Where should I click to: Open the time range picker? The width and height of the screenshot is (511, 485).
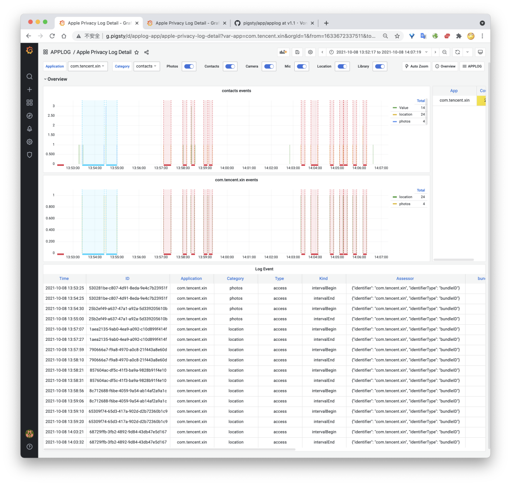click(x=379, y=52)
